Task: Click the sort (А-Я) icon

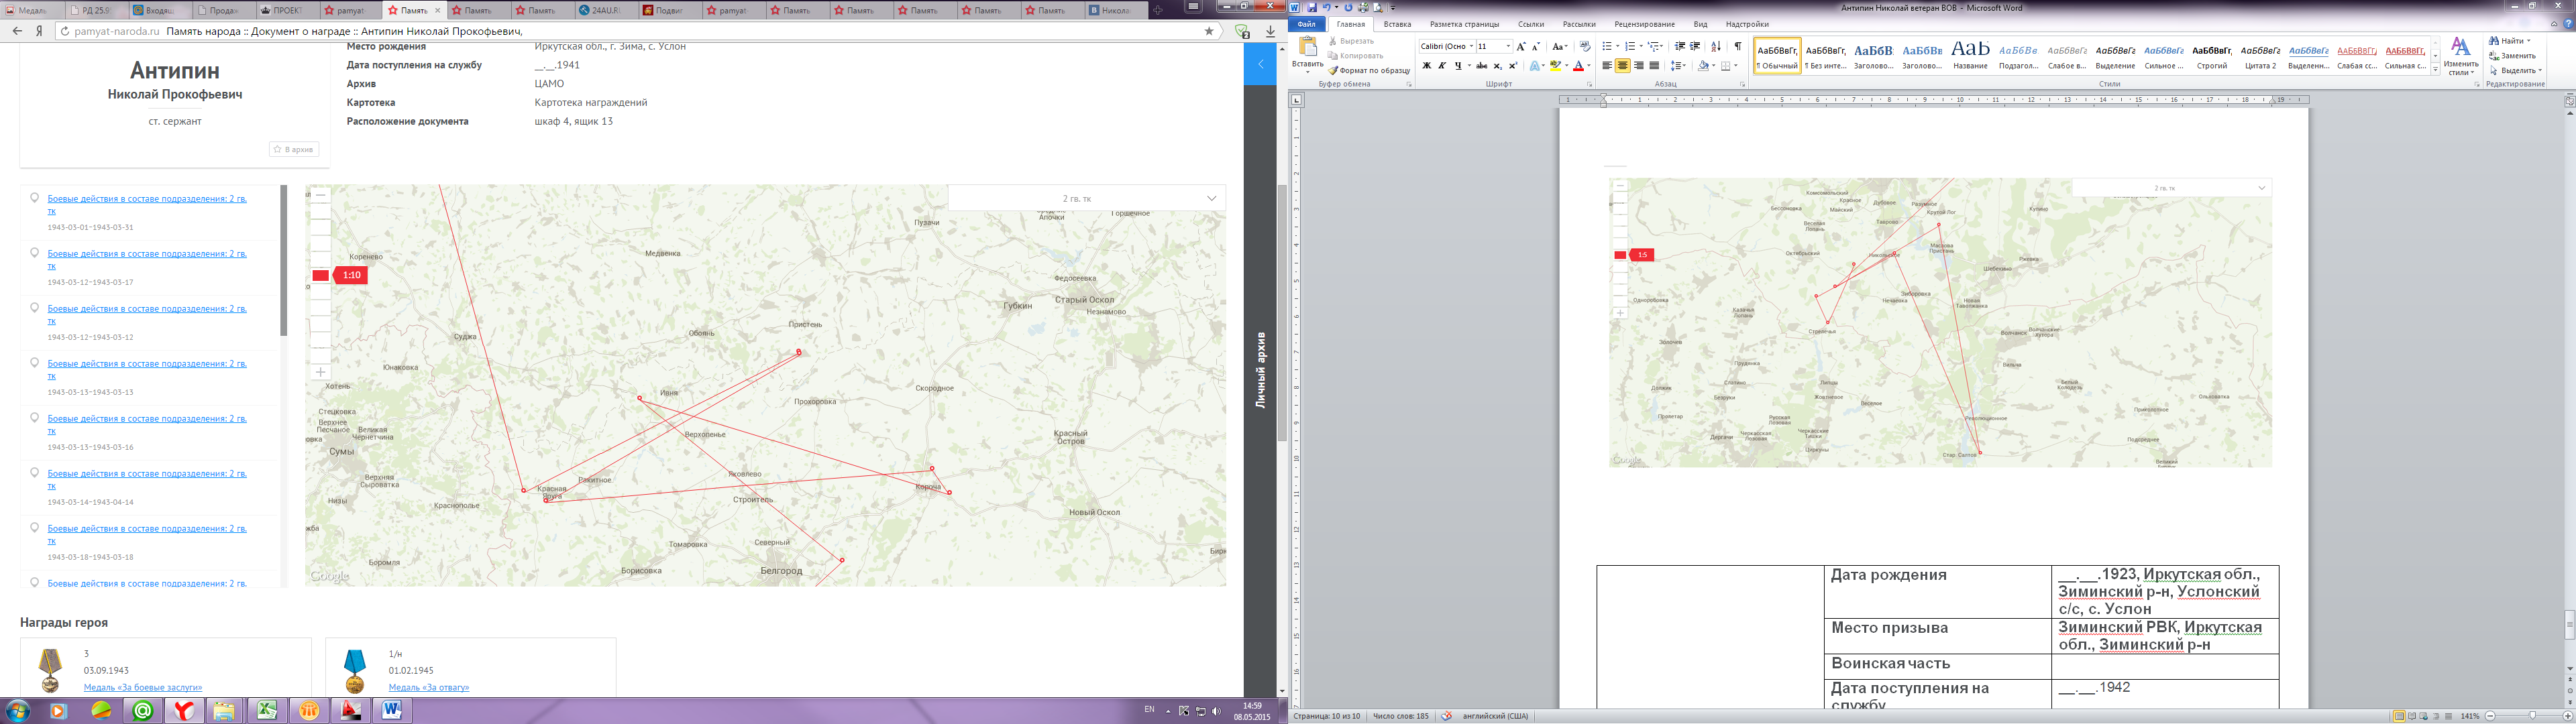Action: (1716, 46)
